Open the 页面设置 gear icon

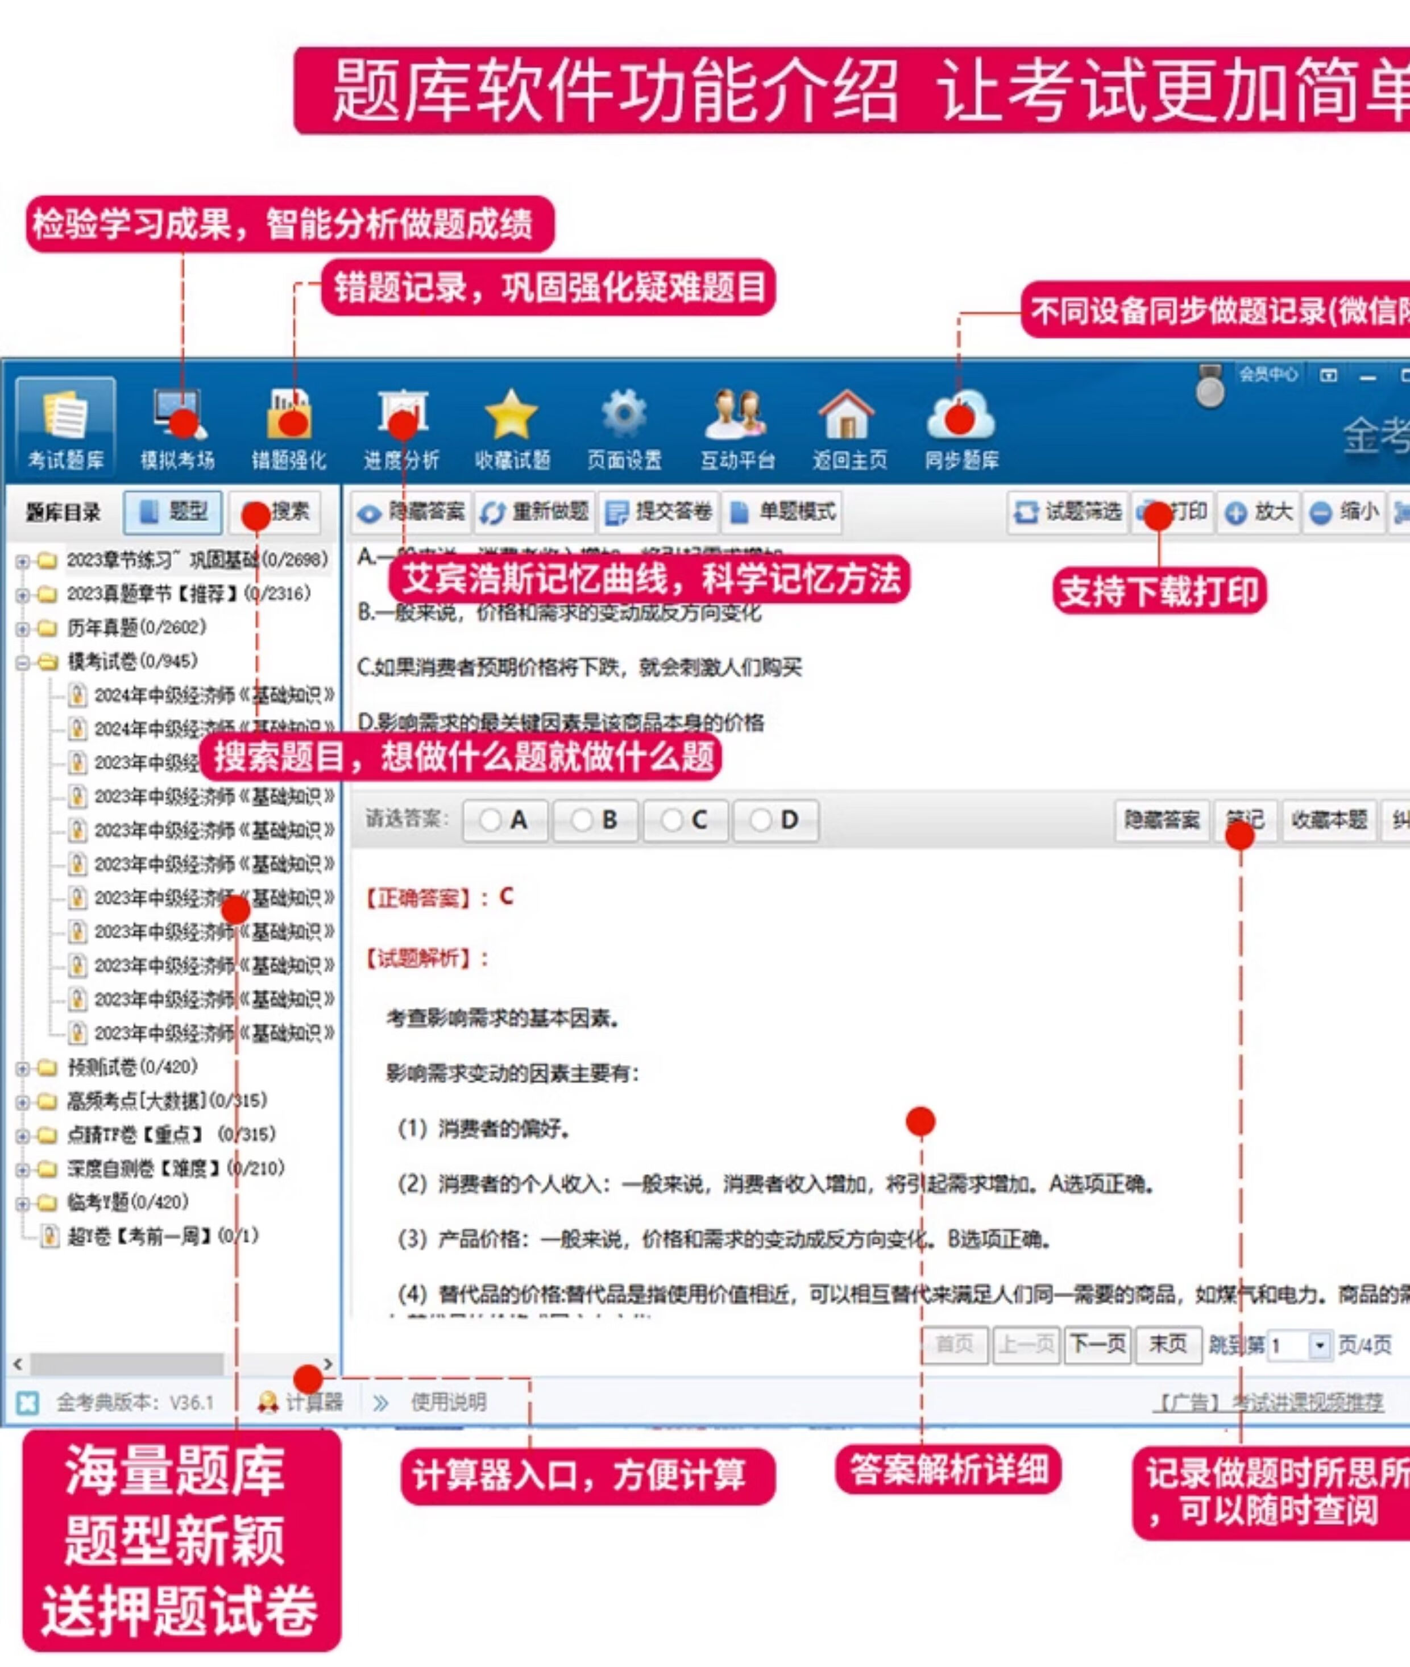click(x=624, y=428)
